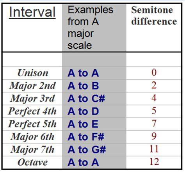Image resolution: width=185 pixels, height=173 pixels.
Task: Choose the Perfect 5th interval cell
Action: pos(32,124)
